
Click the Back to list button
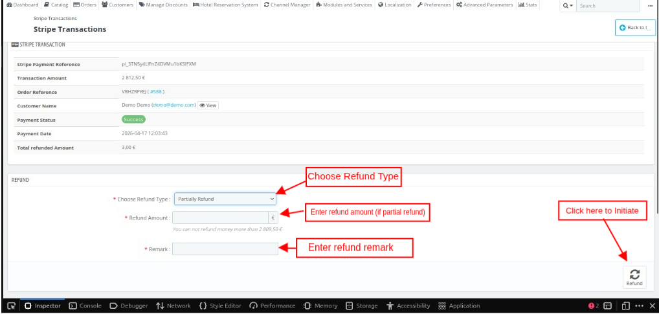point(635,28)
